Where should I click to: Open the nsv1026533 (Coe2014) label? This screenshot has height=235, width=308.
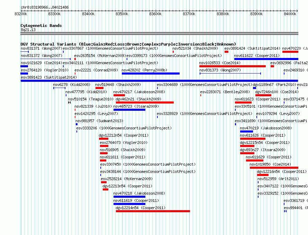click(220, 63)
